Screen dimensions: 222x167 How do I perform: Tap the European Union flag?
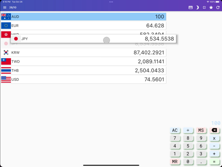click(x=6, y=25)
